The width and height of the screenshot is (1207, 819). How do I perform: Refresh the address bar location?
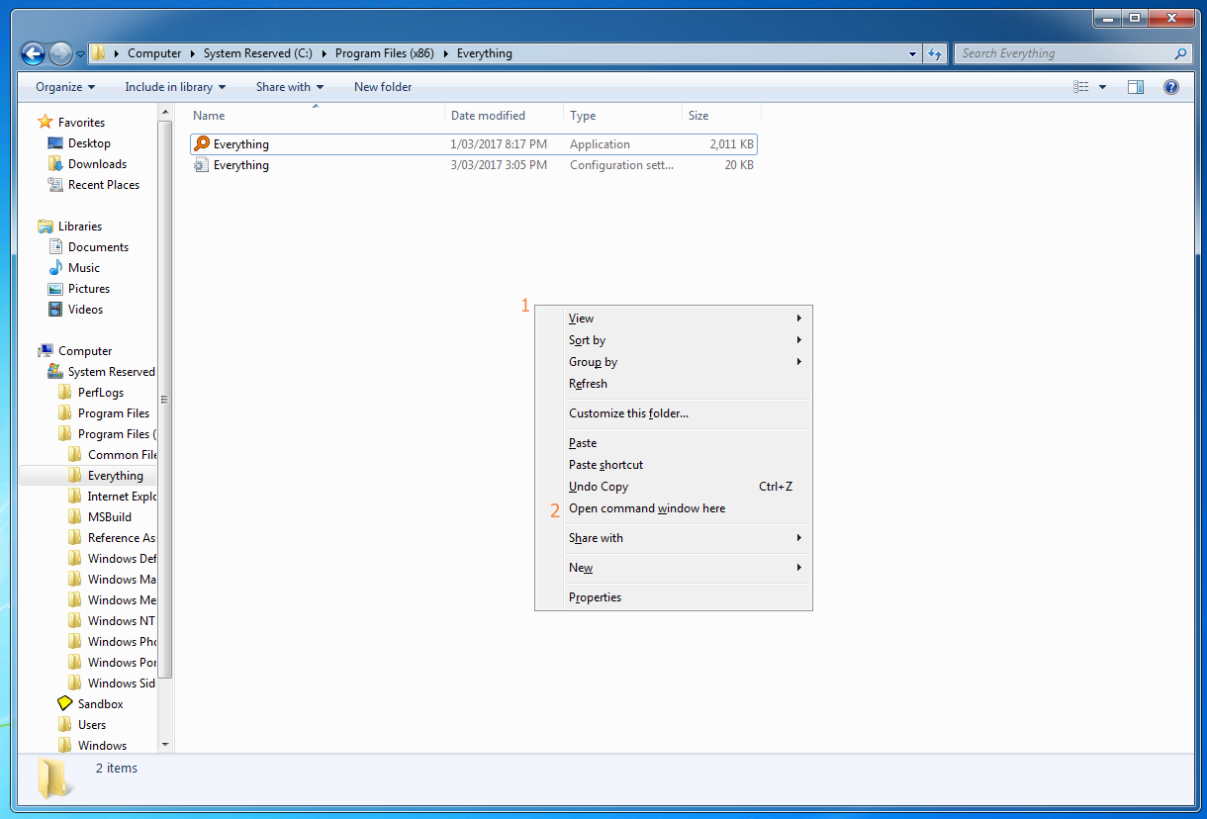click(935, 53)
